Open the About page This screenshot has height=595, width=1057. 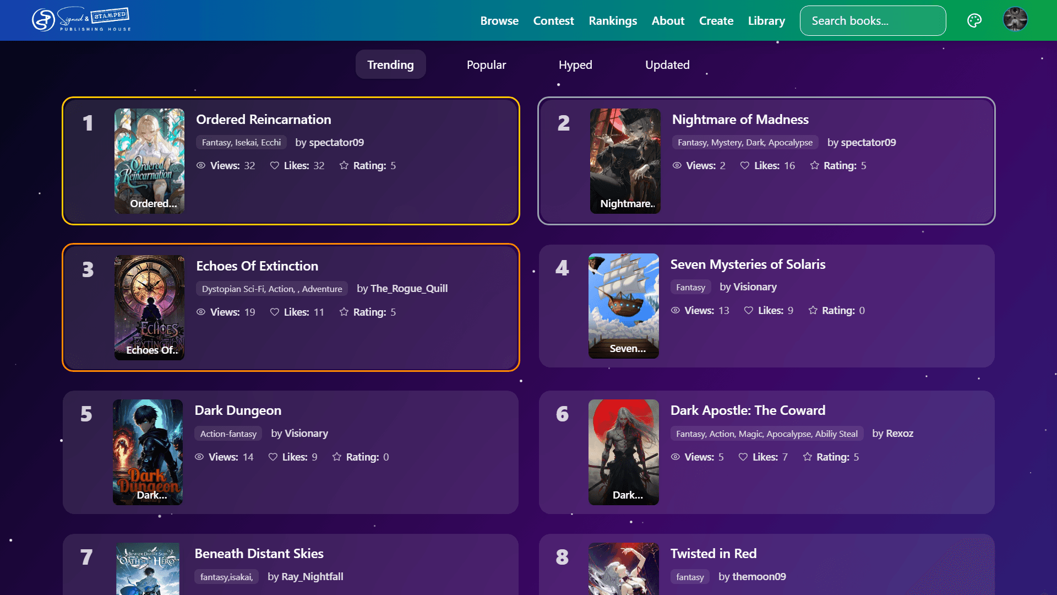[x=668, y=21]
